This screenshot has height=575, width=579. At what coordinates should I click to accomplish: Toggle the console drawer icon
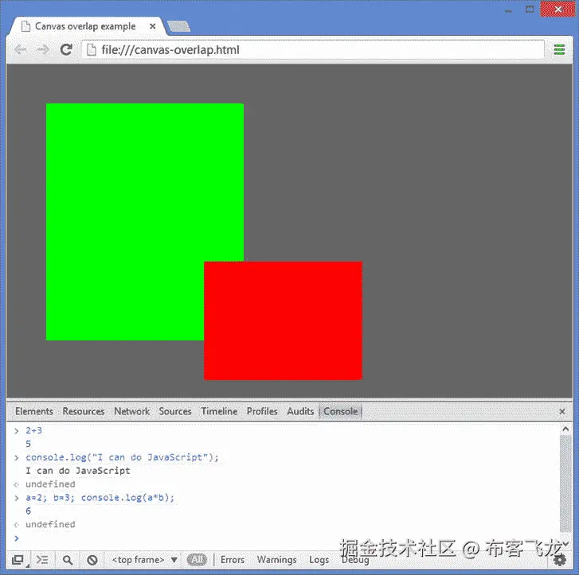click(42, 560)
